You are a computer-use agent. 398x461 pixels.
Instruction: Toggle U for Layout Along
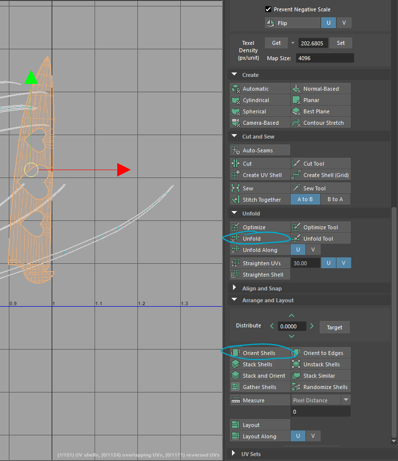tap(298, 436)
